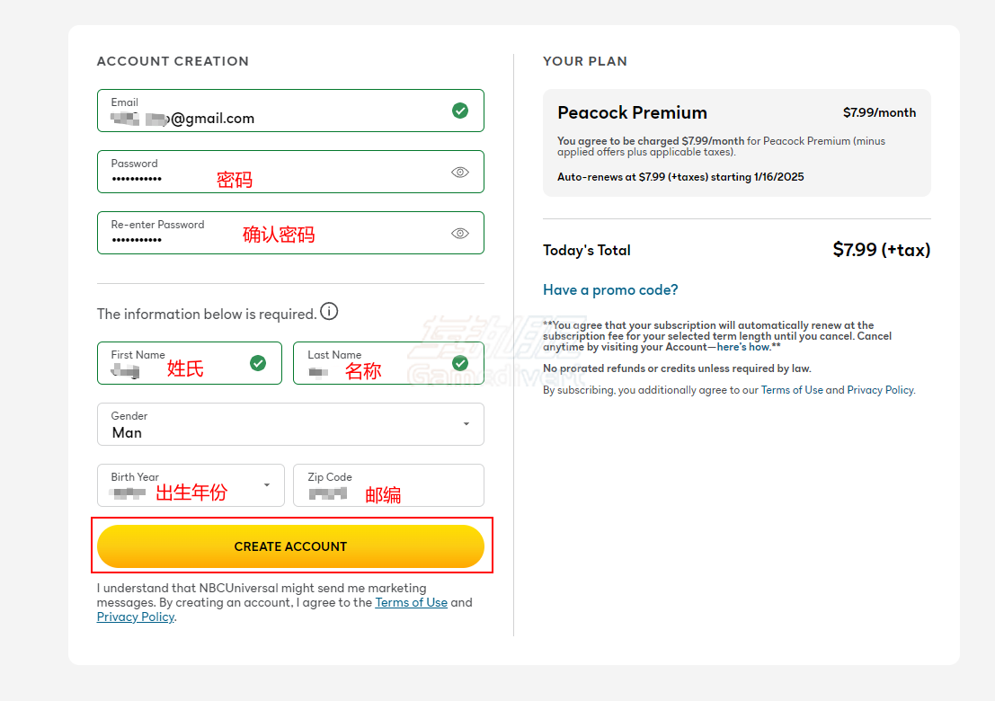Click green checkmark in First Name field

(258, 363)
